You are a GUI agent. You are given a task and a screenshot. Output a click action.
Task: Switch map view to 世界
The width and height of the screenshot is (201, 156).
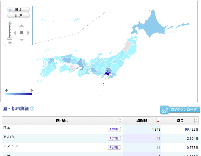click(x=19, y=16)
